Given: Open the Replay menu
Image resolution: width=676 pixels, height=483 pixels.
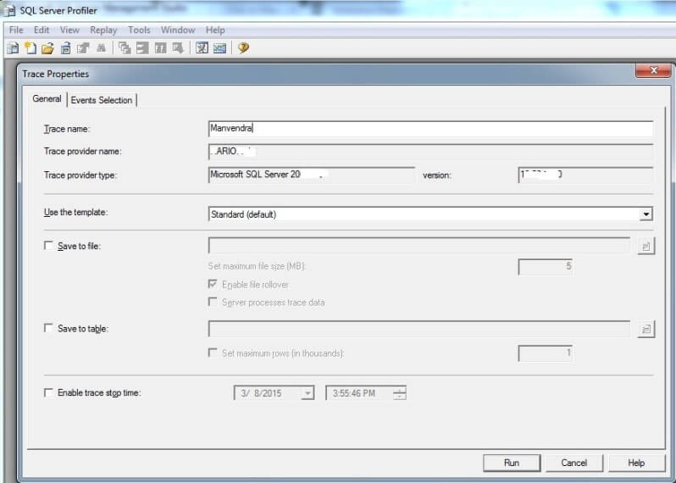Looking at the screenshot, I should pos(103,31).
